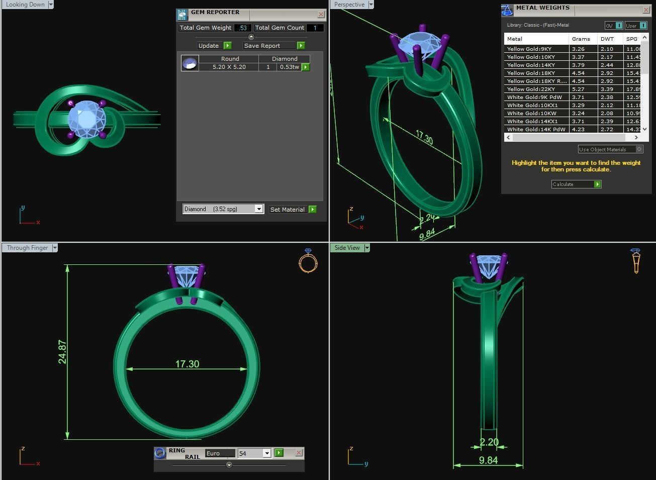Screen dimensions: 656x480
Task: Click ring icon in Through Finger viewport
Action: pyautogui.click(x=308, y=260)
